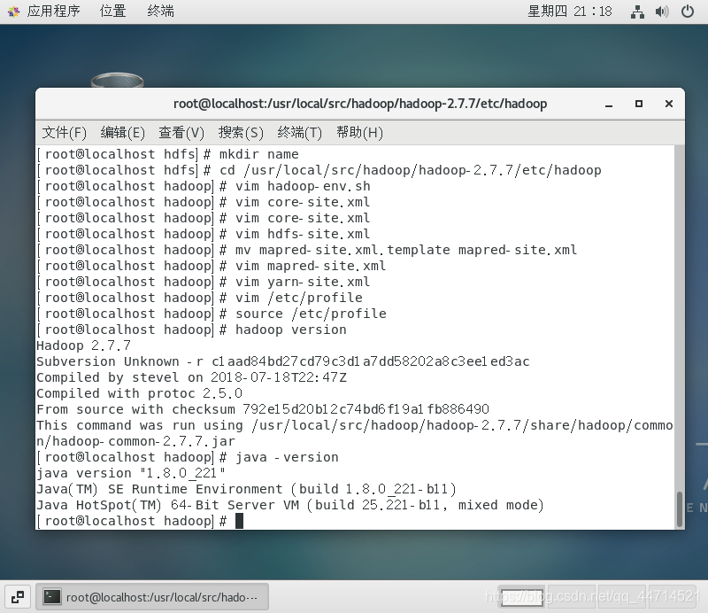Click the 'vim yarn-site.xml' command line
Image resolution: width=708 pixels, height=613 pixels.
coord(204,282)
